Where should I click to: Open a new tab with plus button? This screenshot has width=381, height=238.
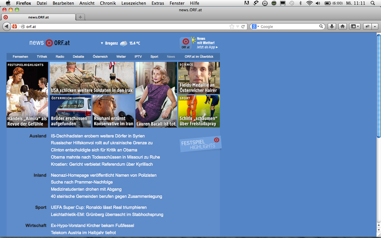click(80, 17)
